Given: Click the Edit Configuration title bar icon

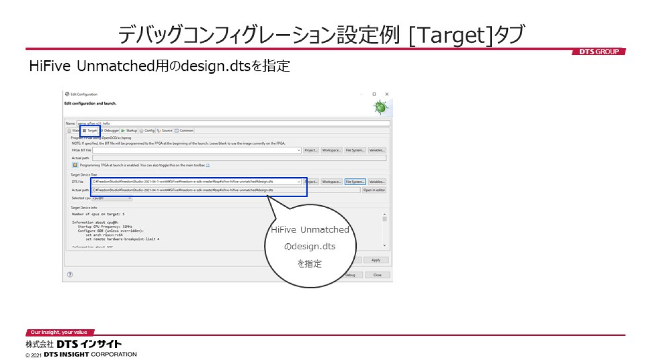Looking at the screenshot, I should pos(67,94).
